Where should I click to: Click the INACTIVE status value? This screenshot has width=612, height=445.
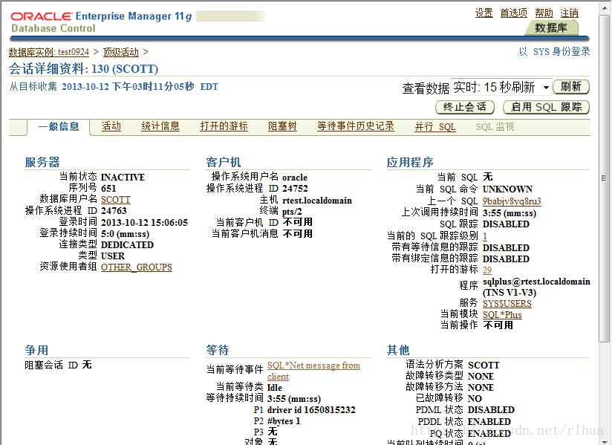click(123, 178)
